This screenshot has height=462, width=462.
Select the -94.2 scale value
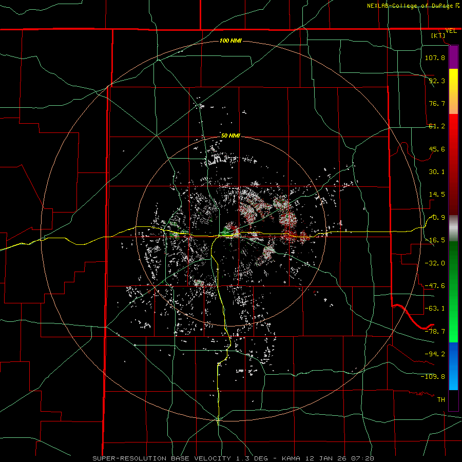tap(435, 354)
